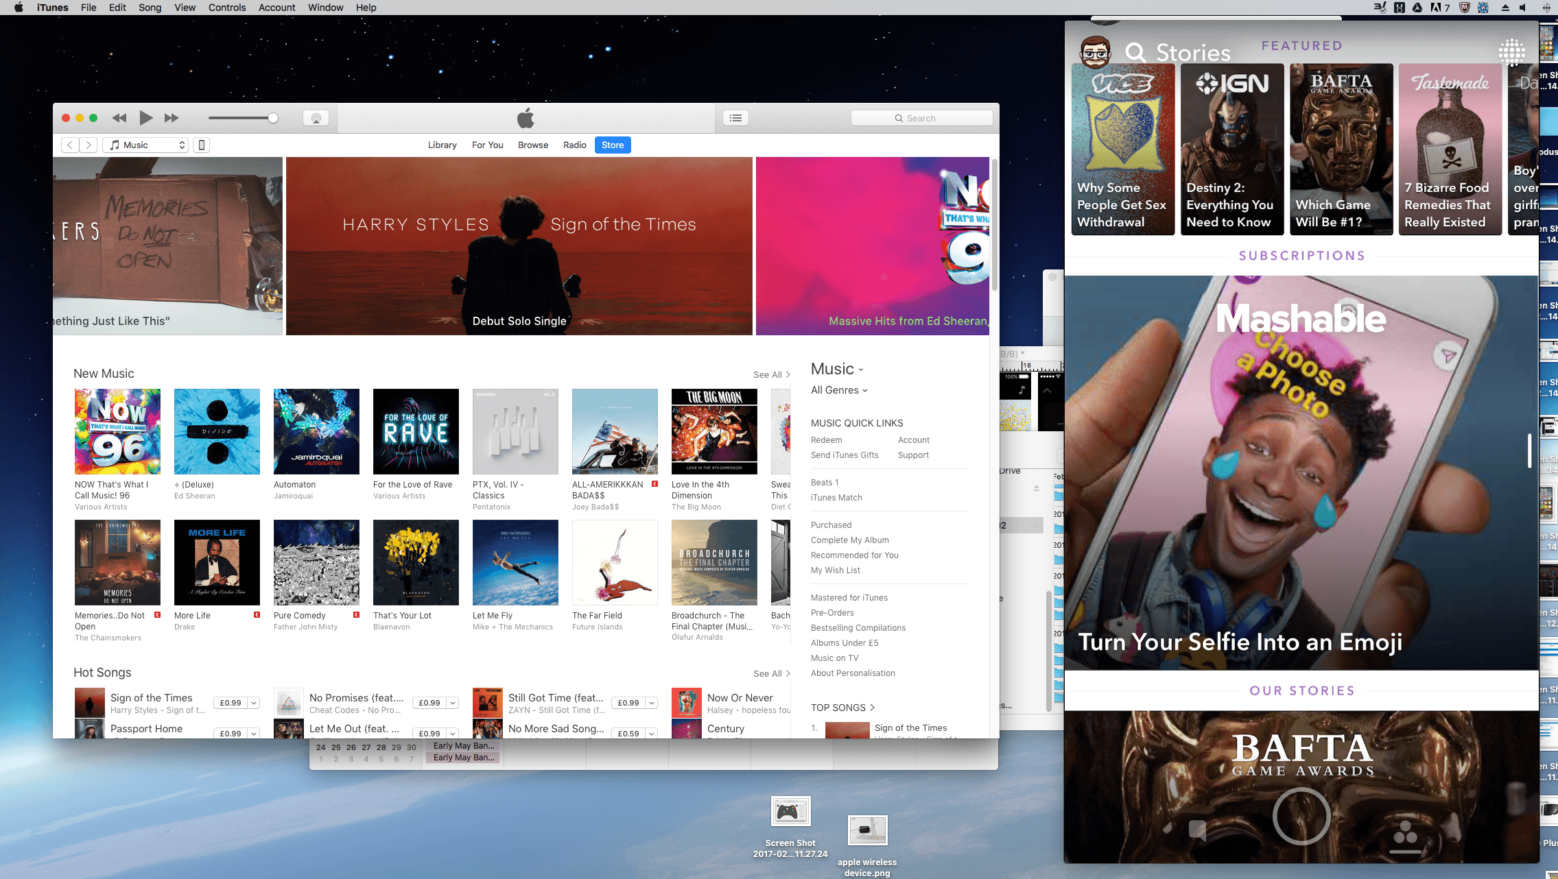Click the Purchased quick link

click(831, 525)
